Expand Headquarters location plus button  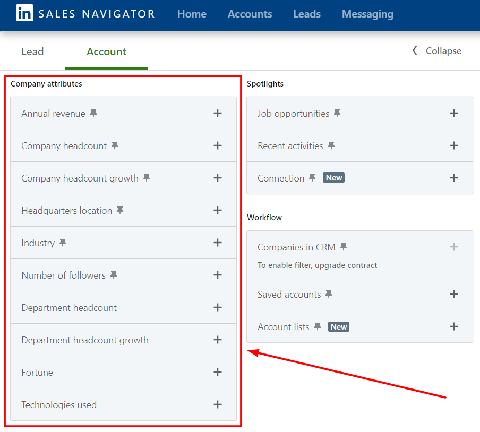pos(218,210)
